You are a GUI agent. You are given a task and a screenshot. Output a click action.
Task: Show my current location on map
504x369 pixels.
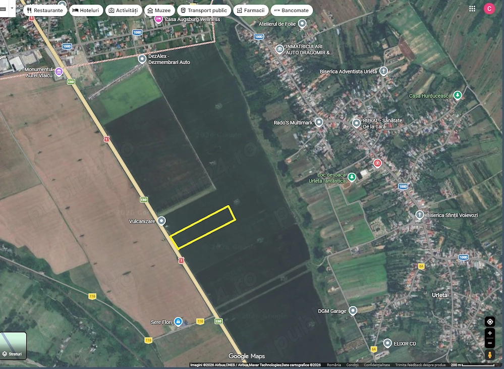[x=490, y=322]
